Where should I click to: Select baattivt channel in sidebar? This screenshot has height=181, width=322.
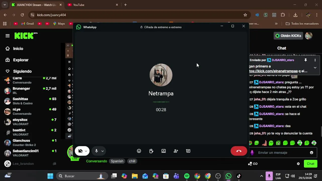click(30, 132)
